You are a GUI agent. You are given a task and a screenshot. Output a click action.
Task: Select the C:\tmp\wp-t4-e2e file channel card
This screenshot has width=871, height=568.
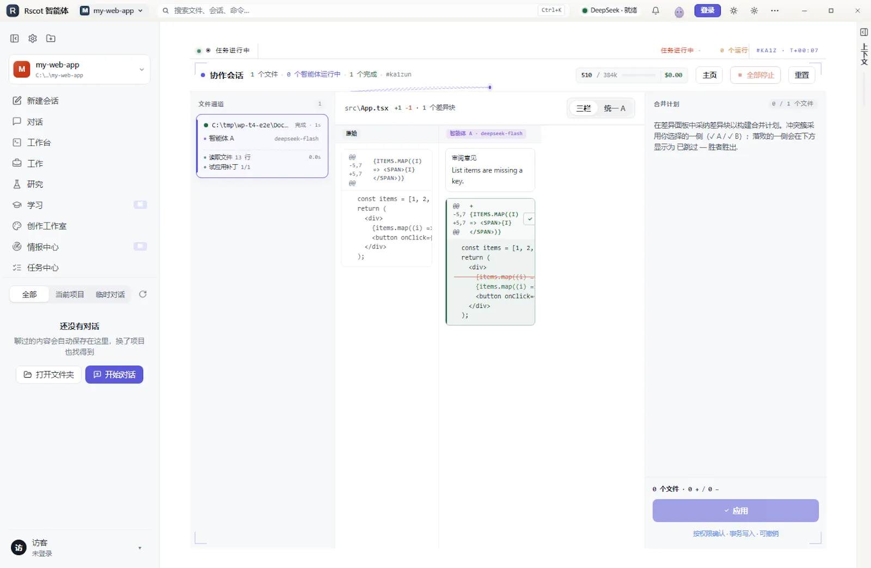(x=262, y=146)
